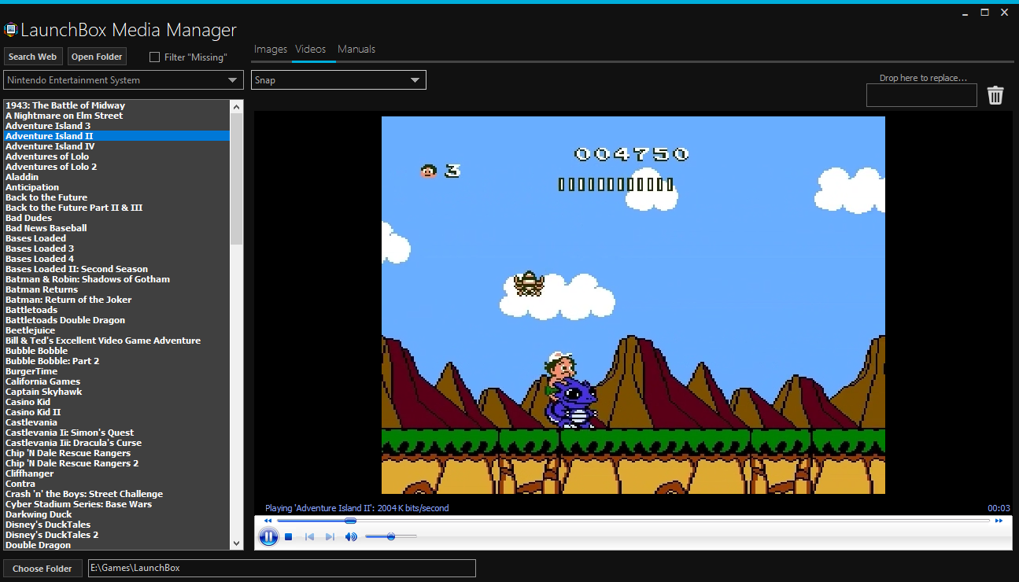Mute the player volume speaker icon
Screen dimensions: 1019x582
351,537
